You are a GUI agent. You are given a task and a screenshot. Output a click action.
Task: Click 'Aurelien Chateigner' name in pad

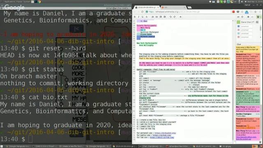click(150, 32)
